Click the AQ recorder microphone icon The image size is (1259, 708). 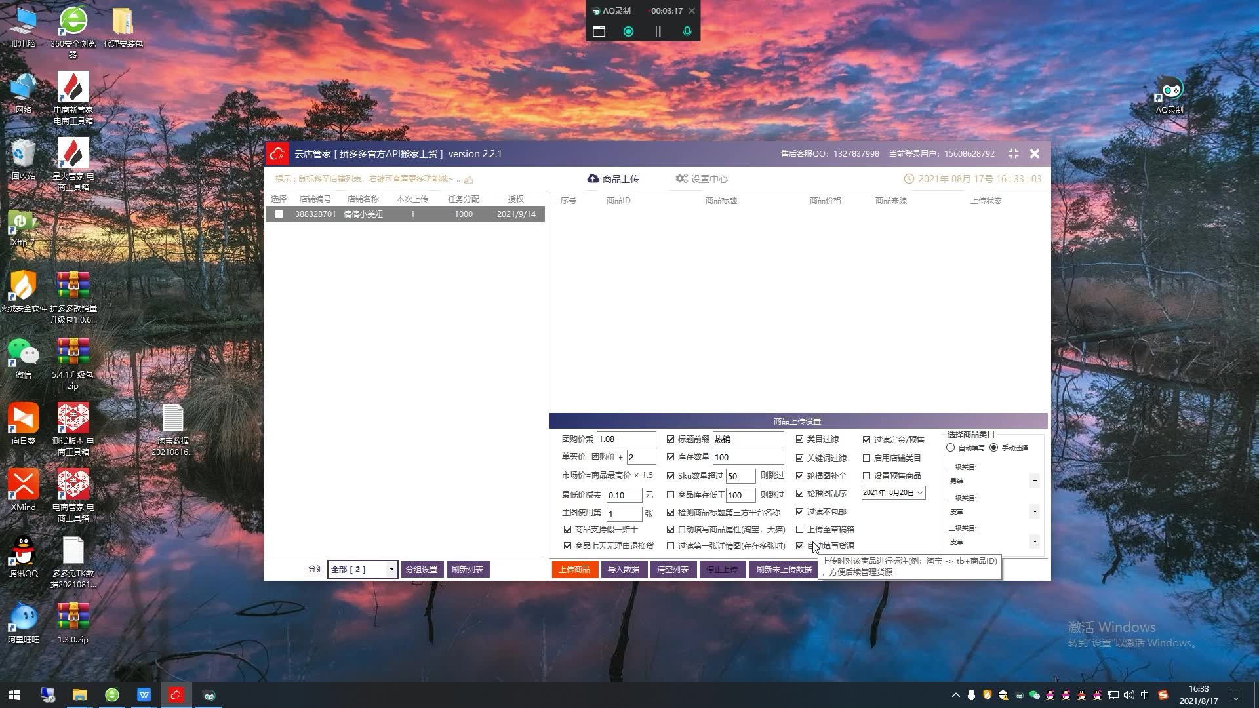(x=687, y=31)
